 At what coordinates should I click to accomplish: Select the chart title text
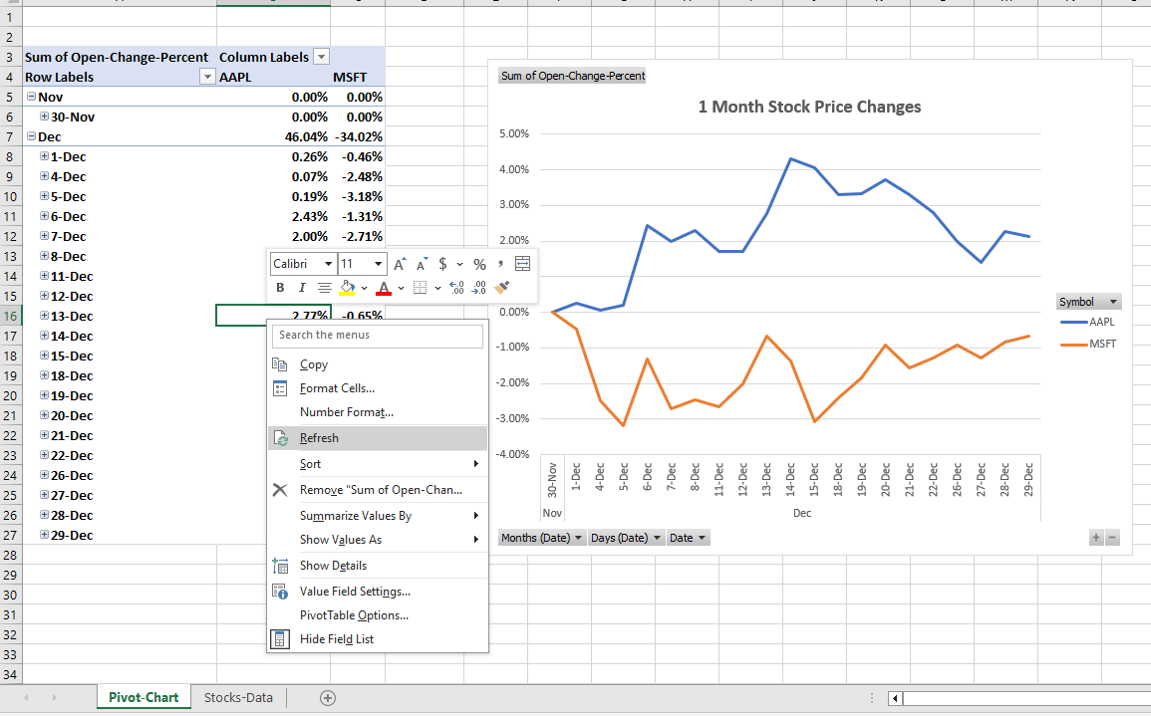809,108
